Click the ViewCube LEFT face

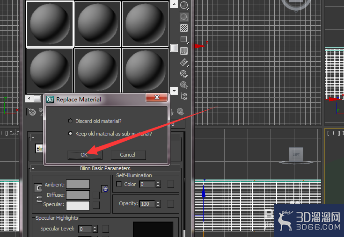click(296, 154)
